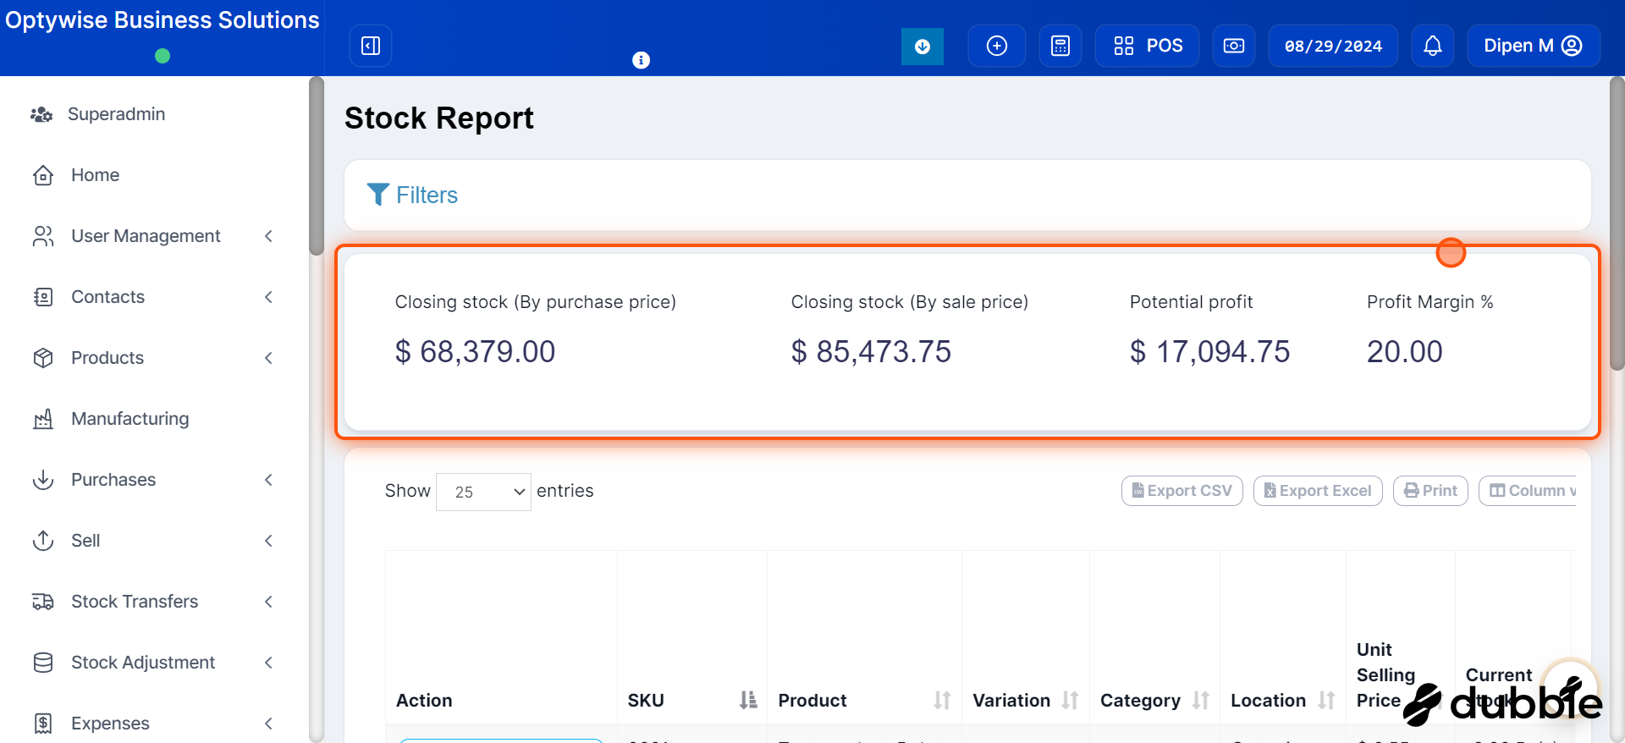Click the 08/29/2024 date button
The width and height of the screenshot is (1625, 743).
(1333, 46)
